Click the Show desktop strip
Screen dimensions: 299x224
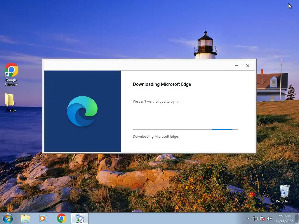coord(297,218)
